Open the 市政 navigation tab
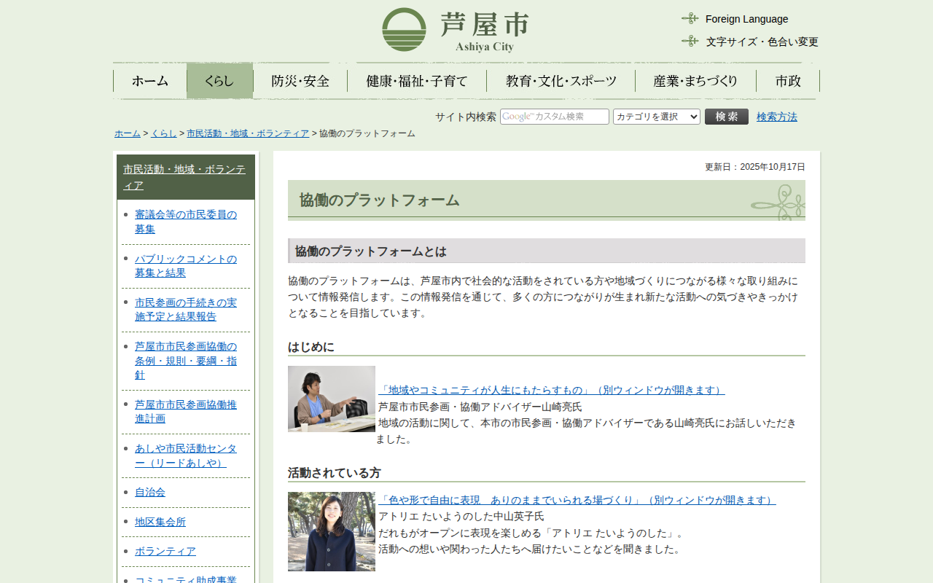The image size is (933, 583). point(788,81)
